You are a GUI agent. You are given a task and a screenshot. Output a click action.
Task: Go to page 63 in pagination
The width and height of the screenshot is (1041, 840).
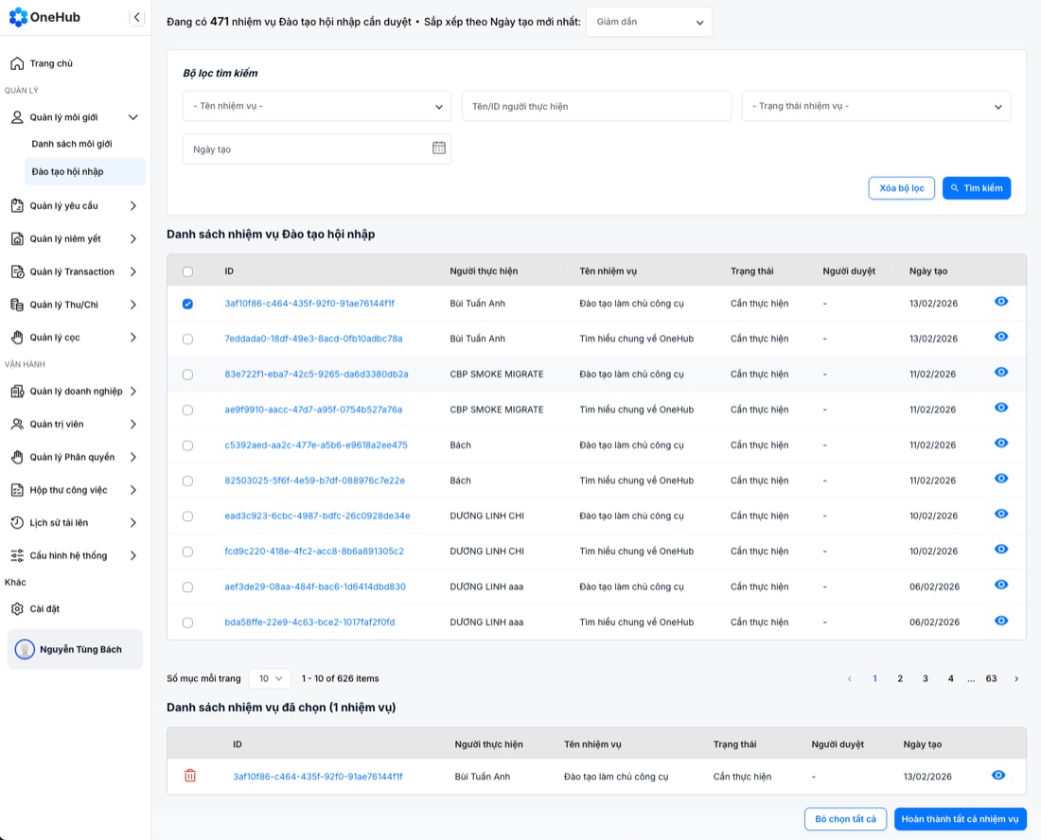991,679
